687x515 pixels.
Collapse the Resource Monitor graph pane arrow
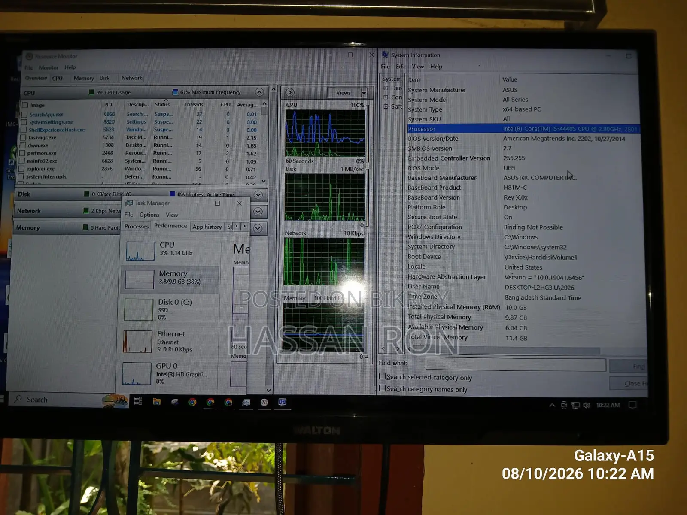pos(290,92)
